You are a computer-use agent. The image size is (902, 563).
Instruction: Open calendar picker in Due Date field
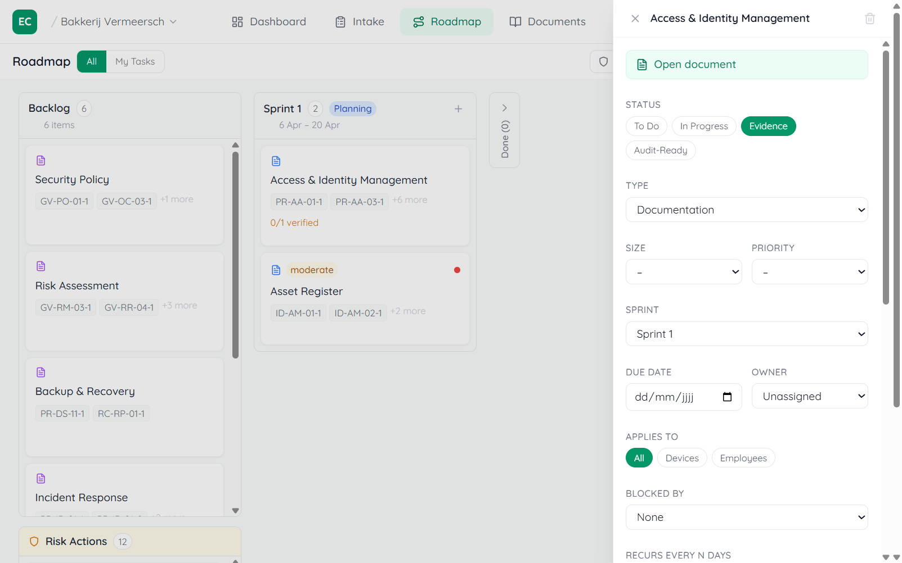727,397
